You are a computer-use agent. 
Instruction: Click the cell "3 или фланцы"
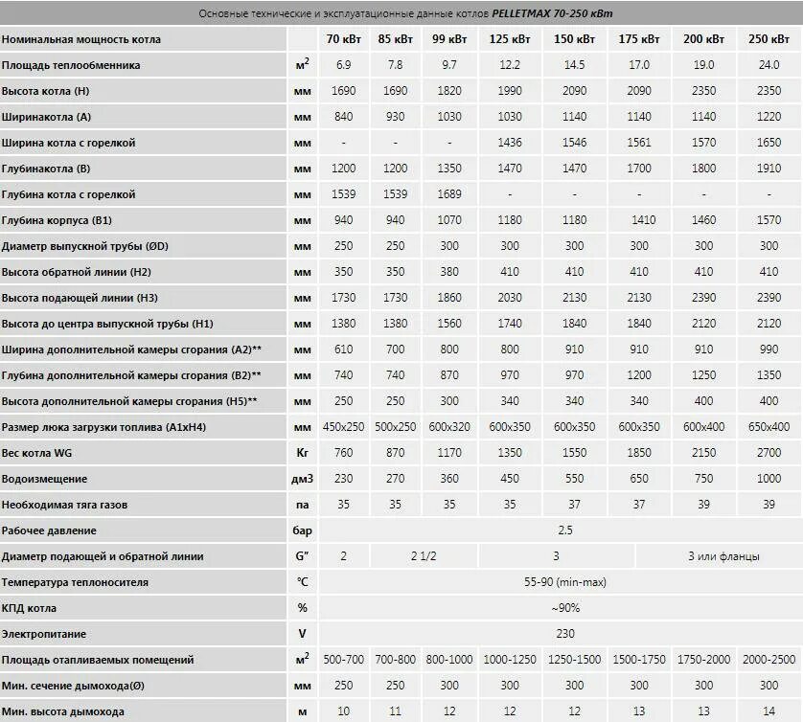723,556
